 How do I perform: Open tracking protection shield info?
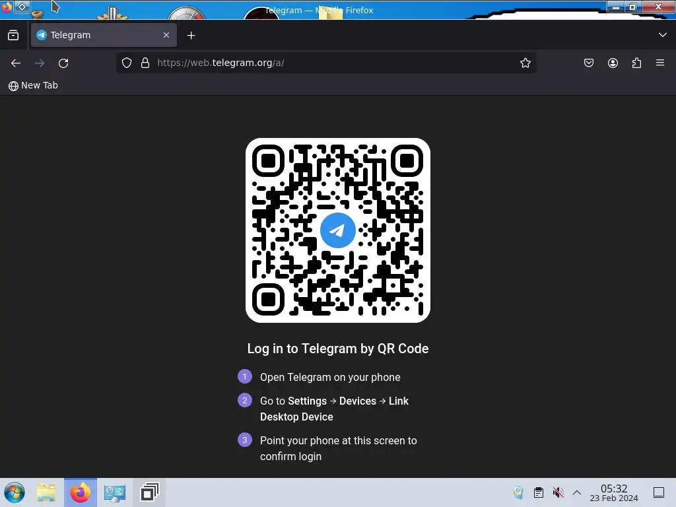127,63
